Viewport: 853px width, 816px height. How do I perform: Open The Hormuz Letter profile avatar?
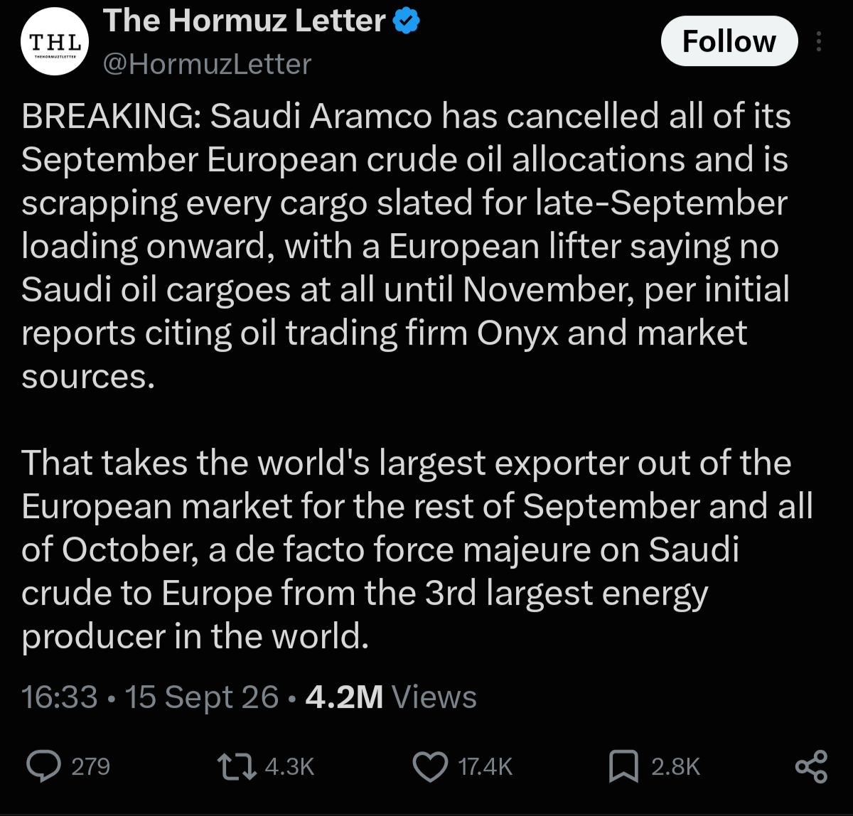click(x=55, y=42)
